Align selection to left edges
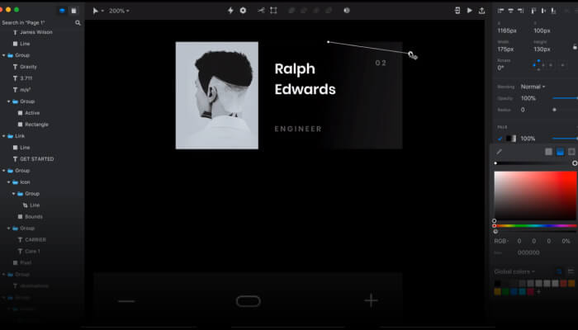This screenshot has height=330, width=578. tap(500, 11)
